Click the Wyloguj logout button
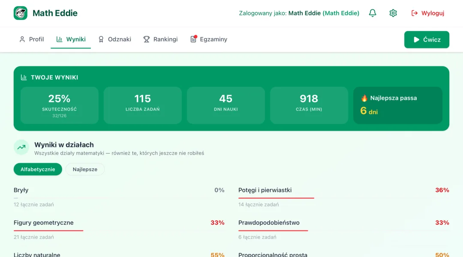 click(x=427, y=13)
